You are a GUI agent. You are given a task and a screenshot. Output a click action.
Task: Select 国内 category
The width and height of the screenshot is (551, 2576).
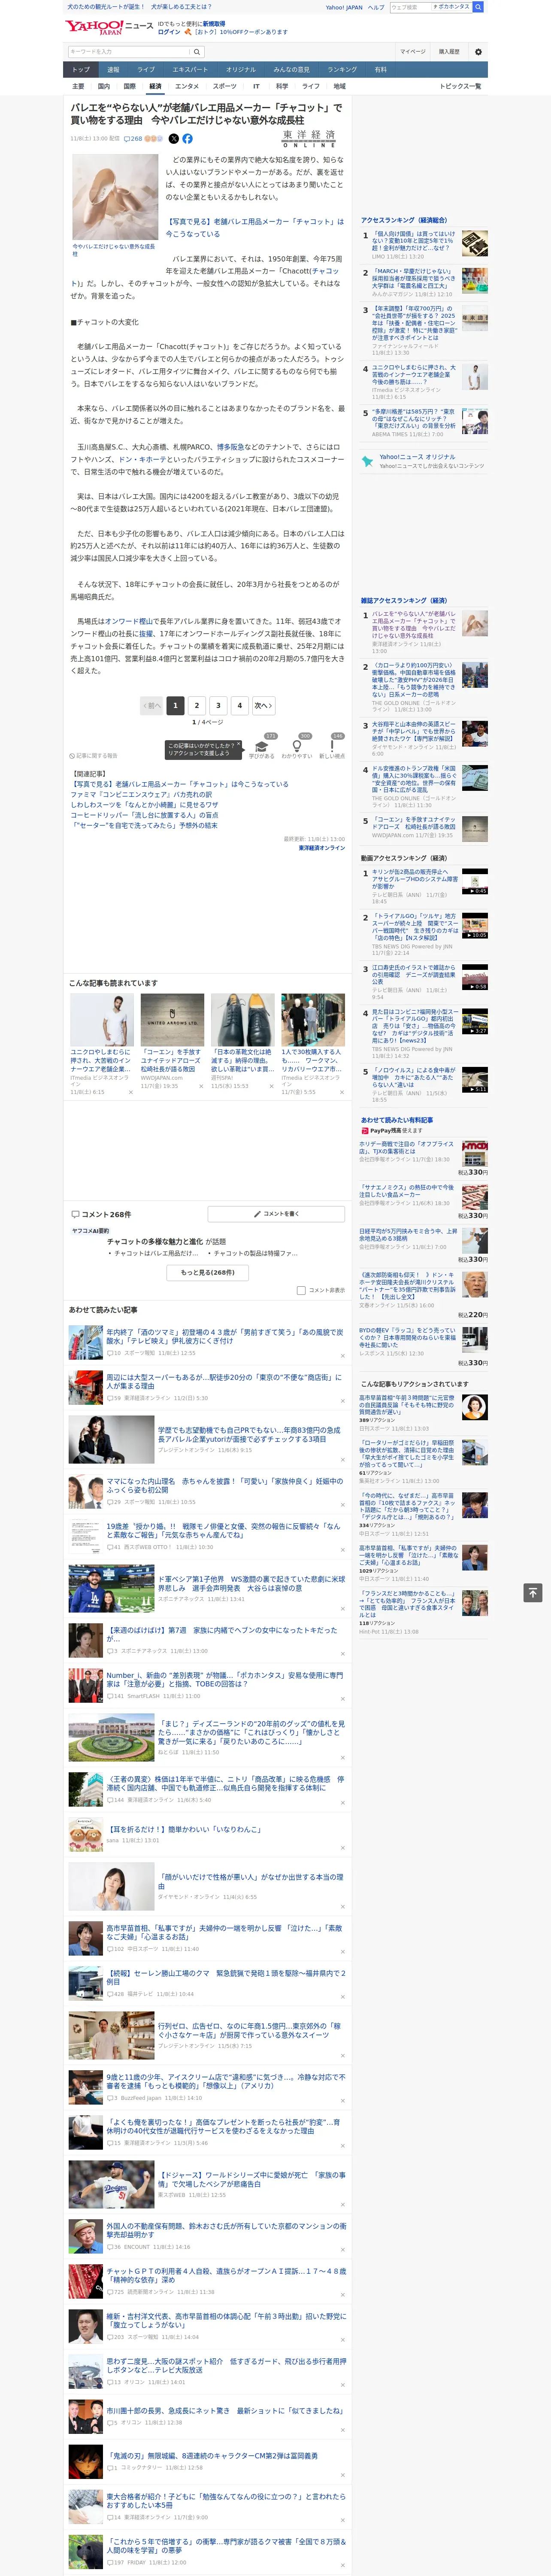tap(104, 86)
